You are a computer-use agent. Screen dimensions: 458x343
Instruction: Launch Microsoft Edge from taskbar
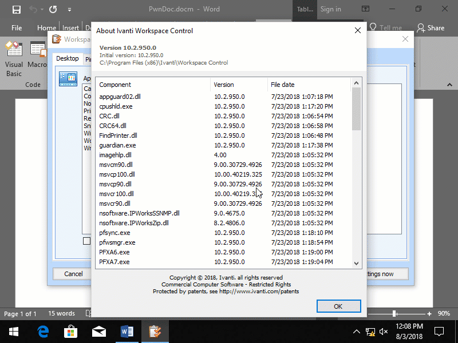[x=42, y=332]
